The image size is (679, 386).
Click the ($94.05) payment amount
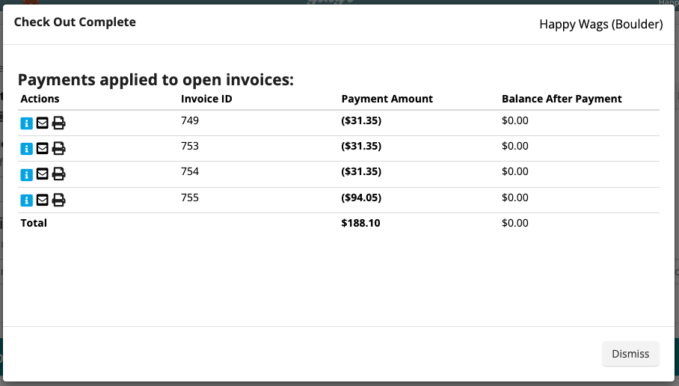[361, 197]
